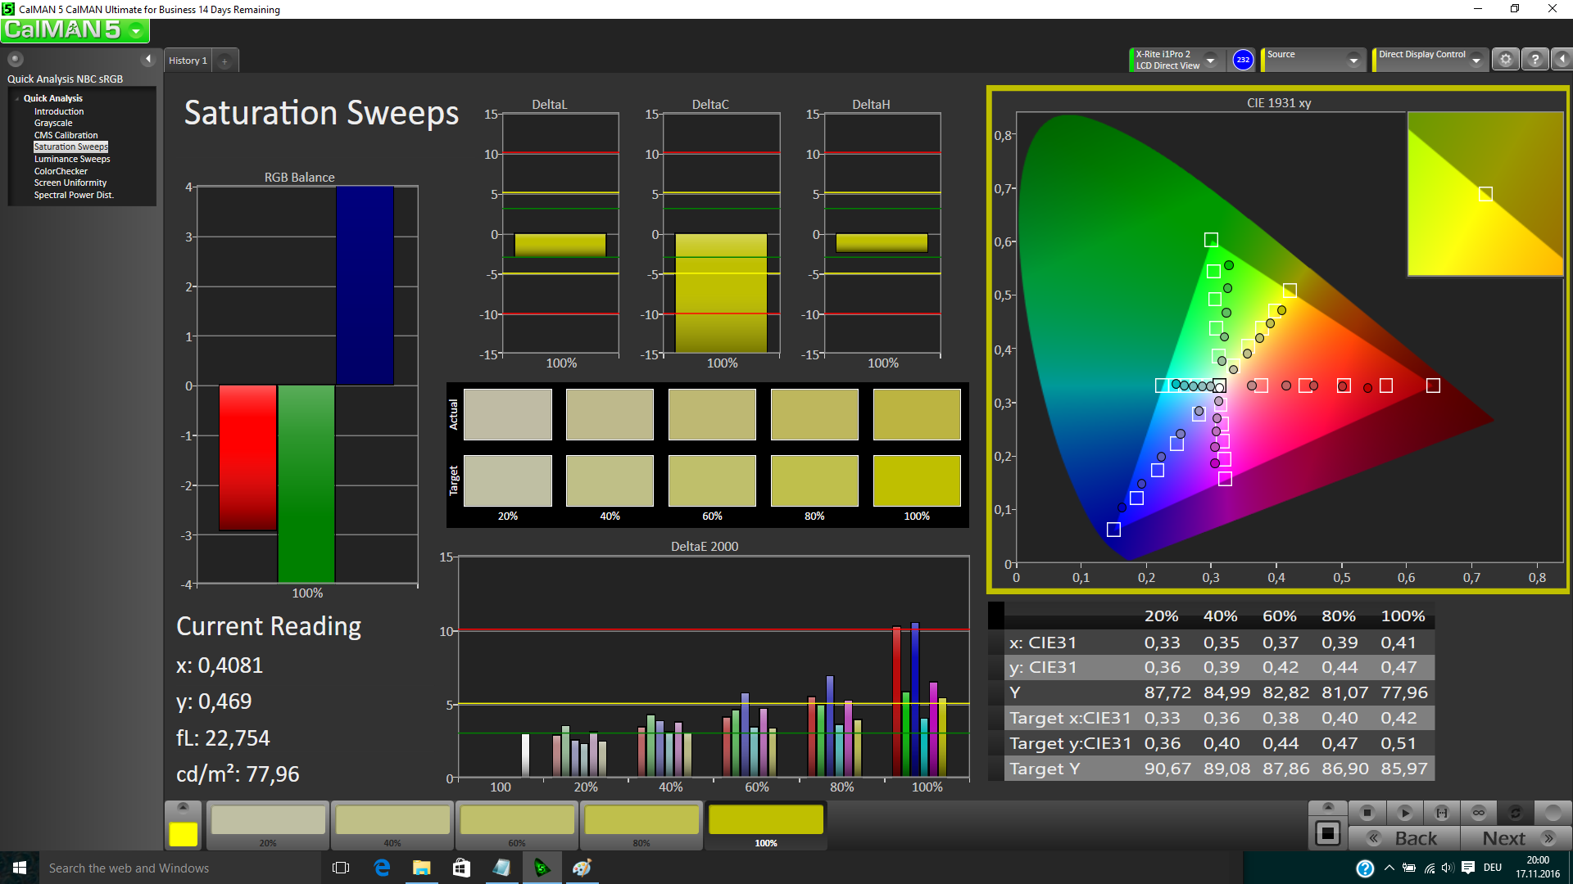Click the bracketed single-read icon

point(1441,813)
